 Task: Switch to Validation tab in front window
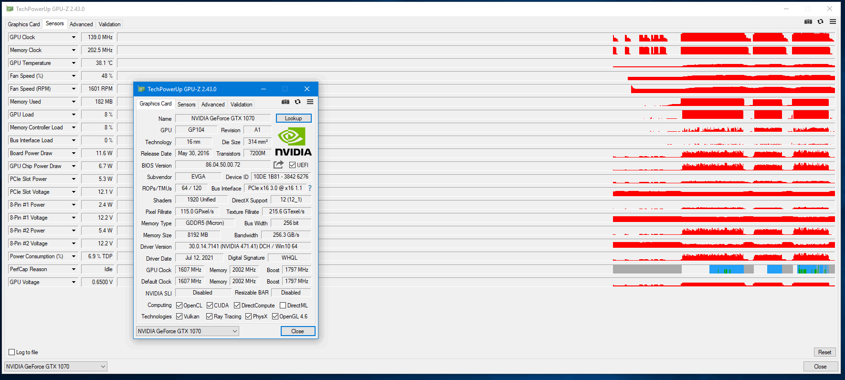point(241,105)
